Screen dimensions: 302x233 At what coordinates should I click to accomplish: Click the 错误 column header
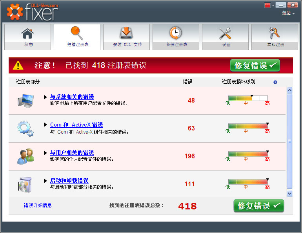pyautogui.click(x=187, y=82)
